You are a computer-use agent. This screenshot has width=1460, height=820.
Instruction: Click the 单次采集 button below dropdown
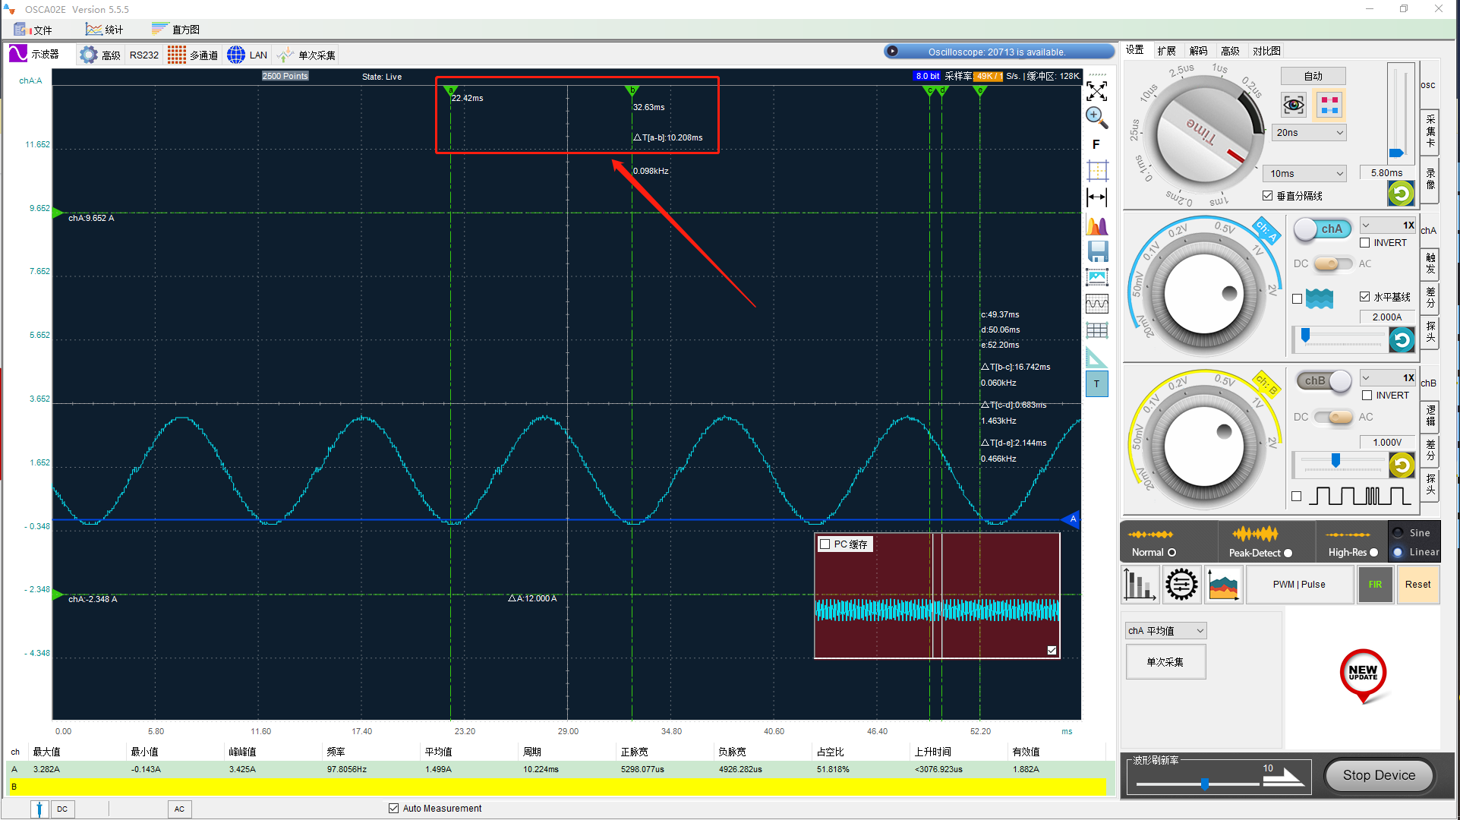(x=1165, y=662)
